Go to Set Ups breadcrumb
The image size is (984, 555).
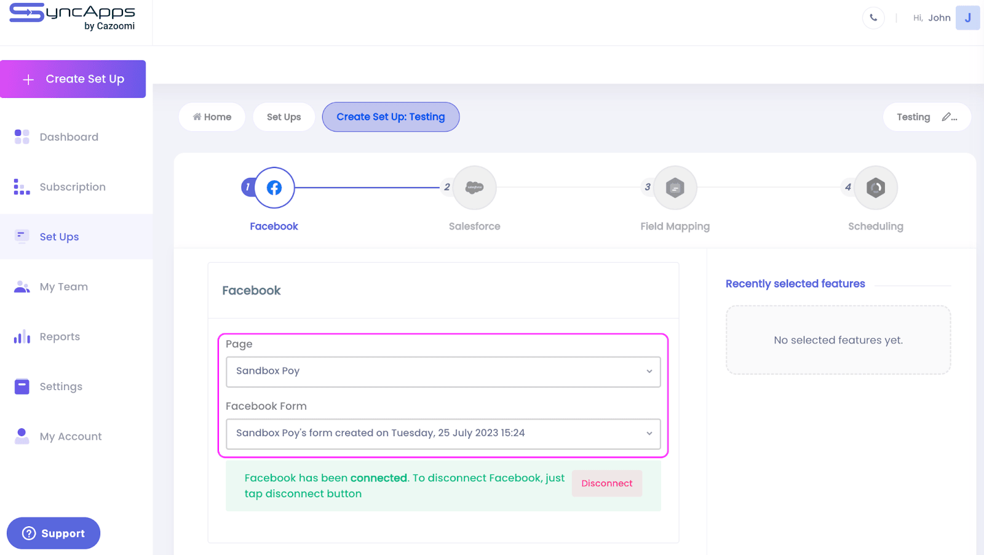(284, 117)
